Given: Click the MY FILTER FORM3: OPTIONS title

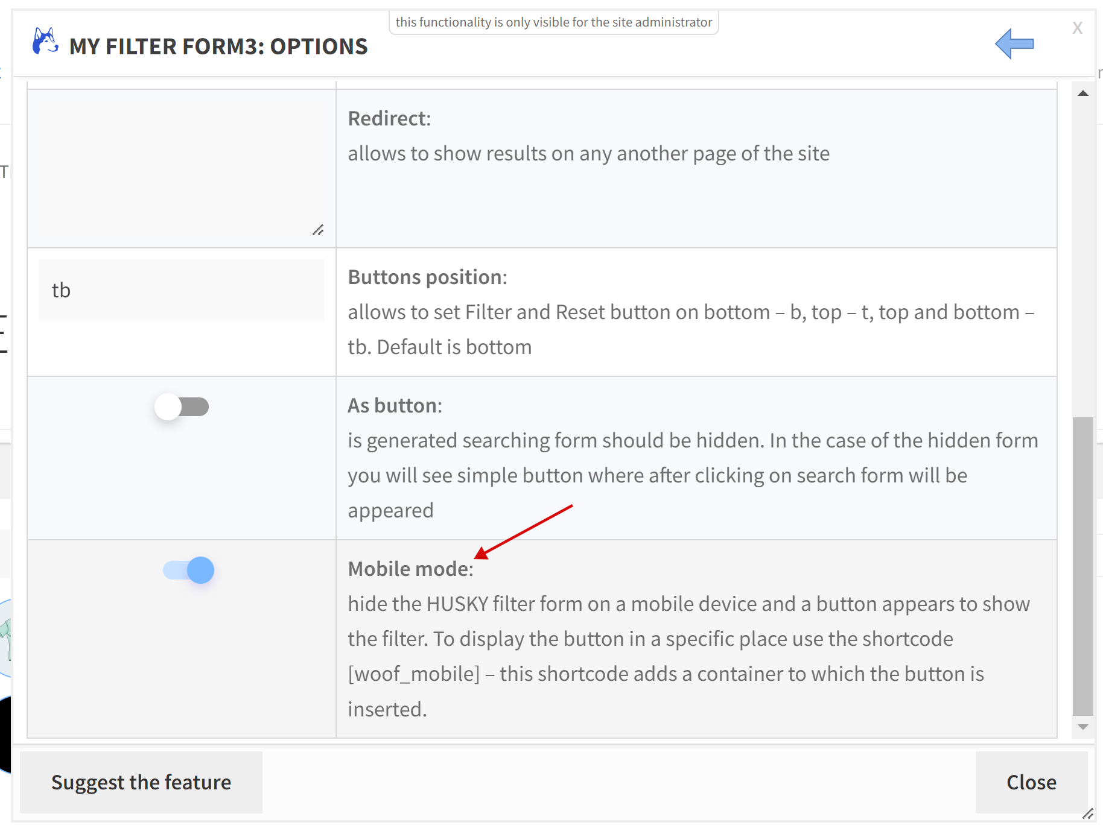Looking at the screenshot, I should coord(218,46).
